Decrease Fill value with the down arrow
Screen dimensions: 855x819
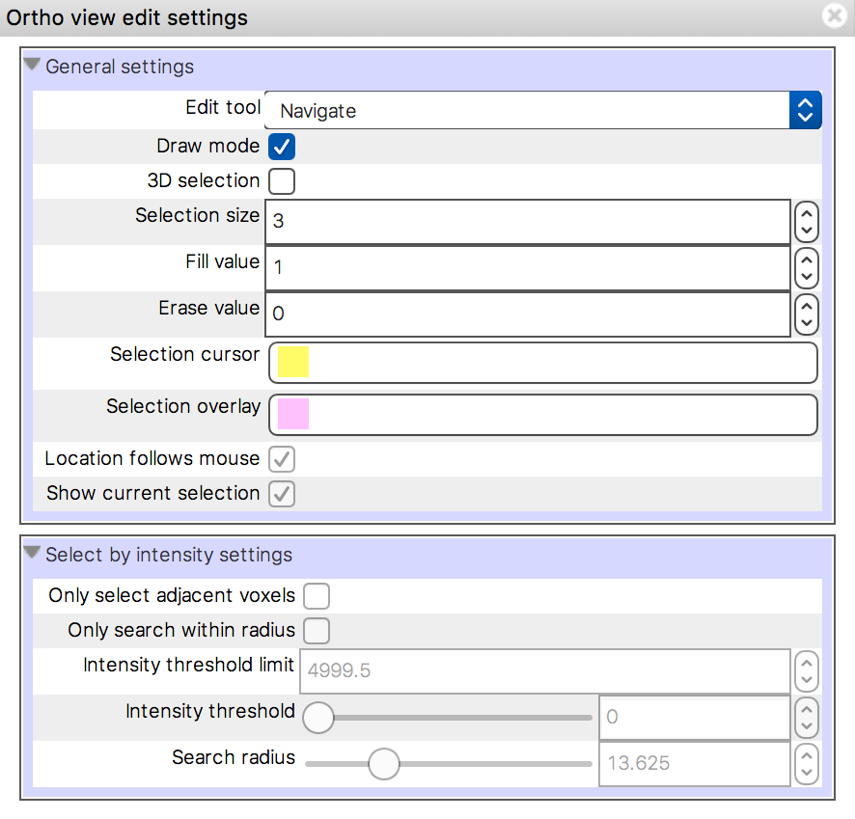pos(806,275)
